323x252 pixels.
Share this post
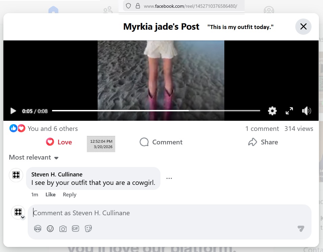(x=263, y=142)
